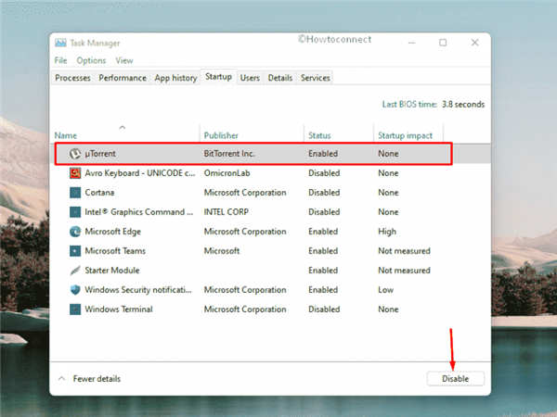557x417 pixels.
Task: Click the Fewer details label
Action: click(97, 379)
